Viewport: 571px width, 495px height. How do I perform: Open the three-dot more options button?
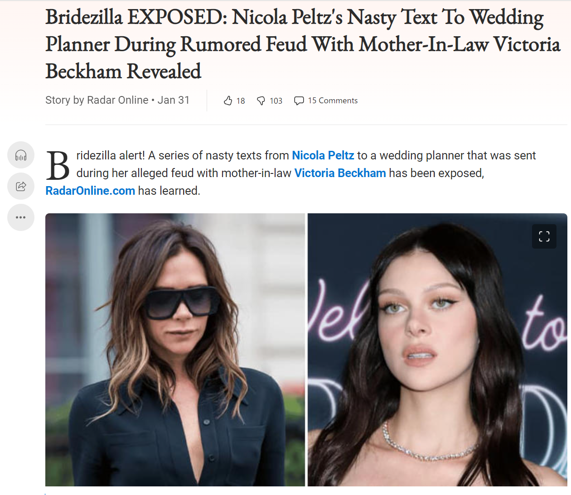tap(21, 217)
